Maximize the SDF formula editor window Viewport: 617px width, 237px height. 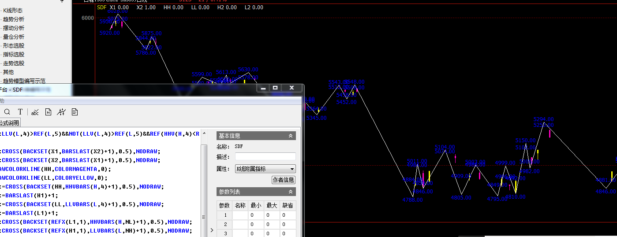click(x=275, y=88)
